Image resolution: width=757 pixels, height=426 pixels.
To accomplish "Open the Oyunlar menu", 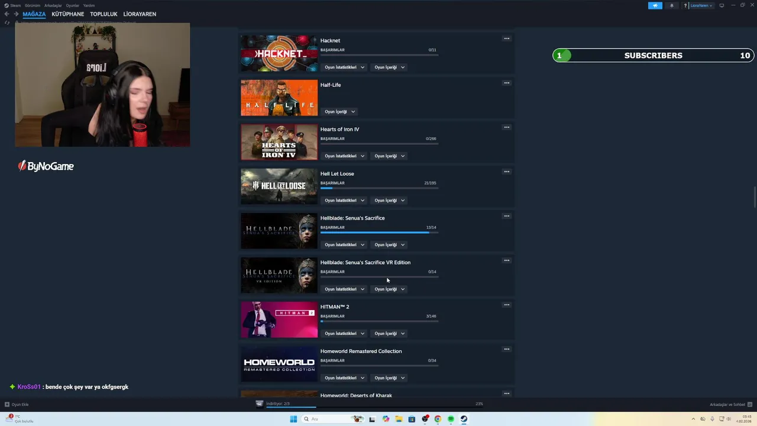I will [73, 5].
